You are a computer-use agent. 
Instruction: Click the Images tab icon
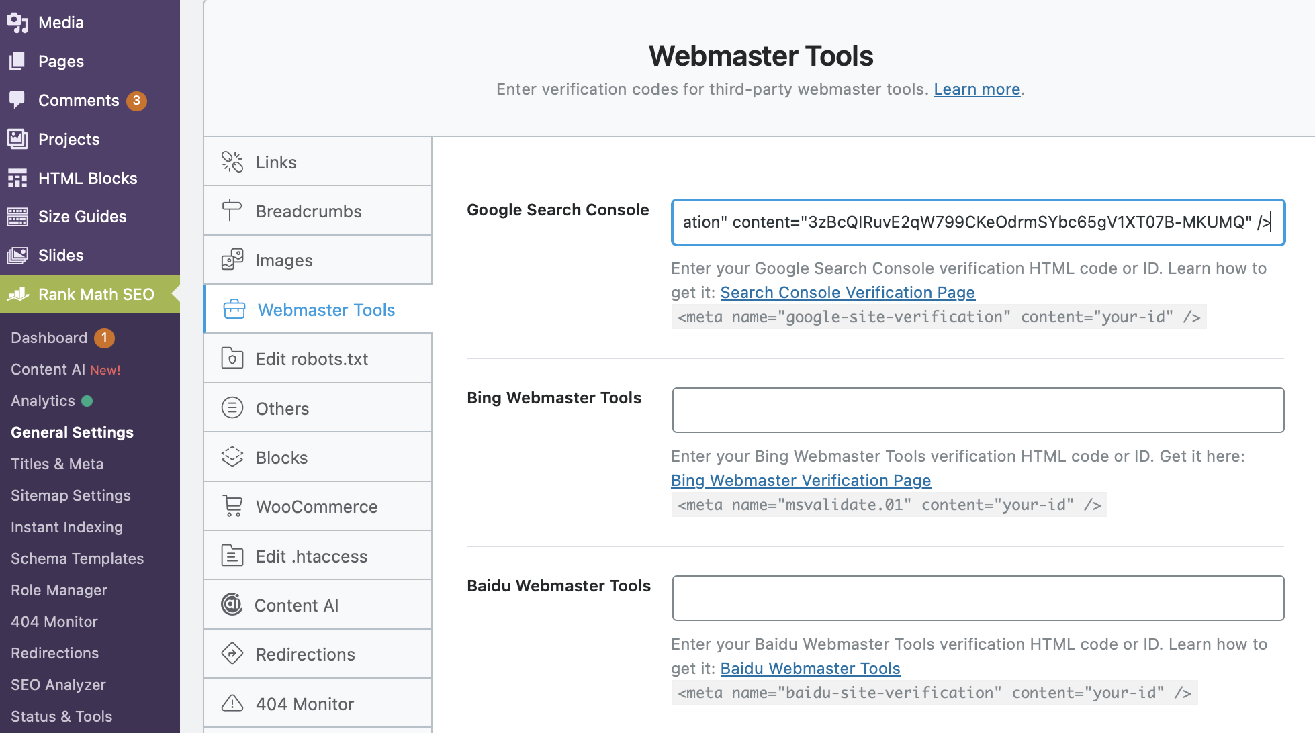(x=232, y=260)
